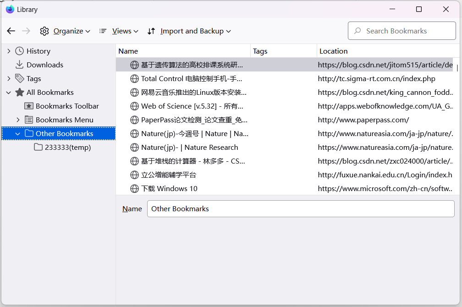The height and width of the screenshot is (307, 462).
Task: Click globe icon of Total Control bookmark
Action: [x=134, y=79]
